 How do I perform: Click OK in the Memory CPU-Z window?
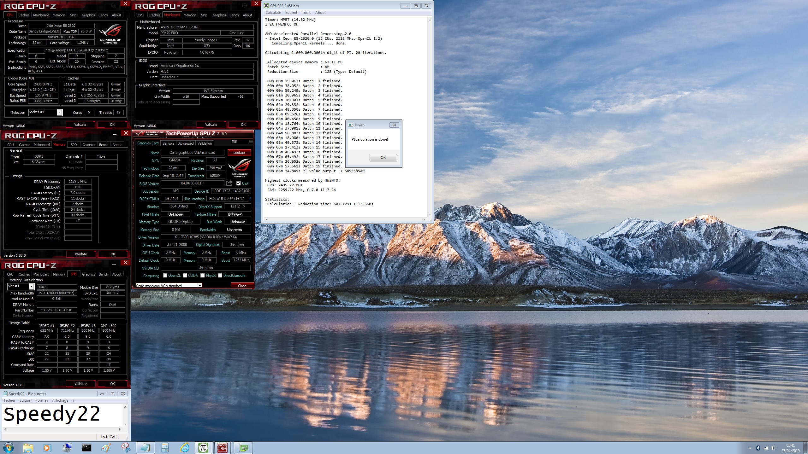(113, 254)
